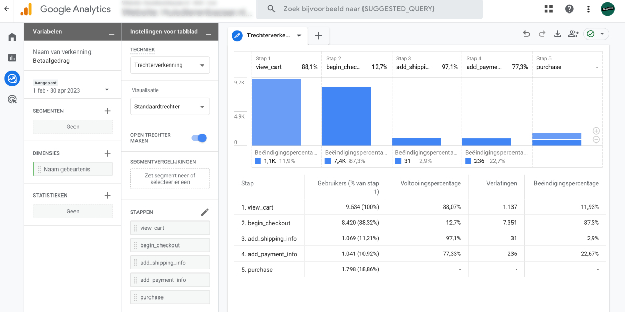Open Reports icon in left sidebar

pos(12,58)
